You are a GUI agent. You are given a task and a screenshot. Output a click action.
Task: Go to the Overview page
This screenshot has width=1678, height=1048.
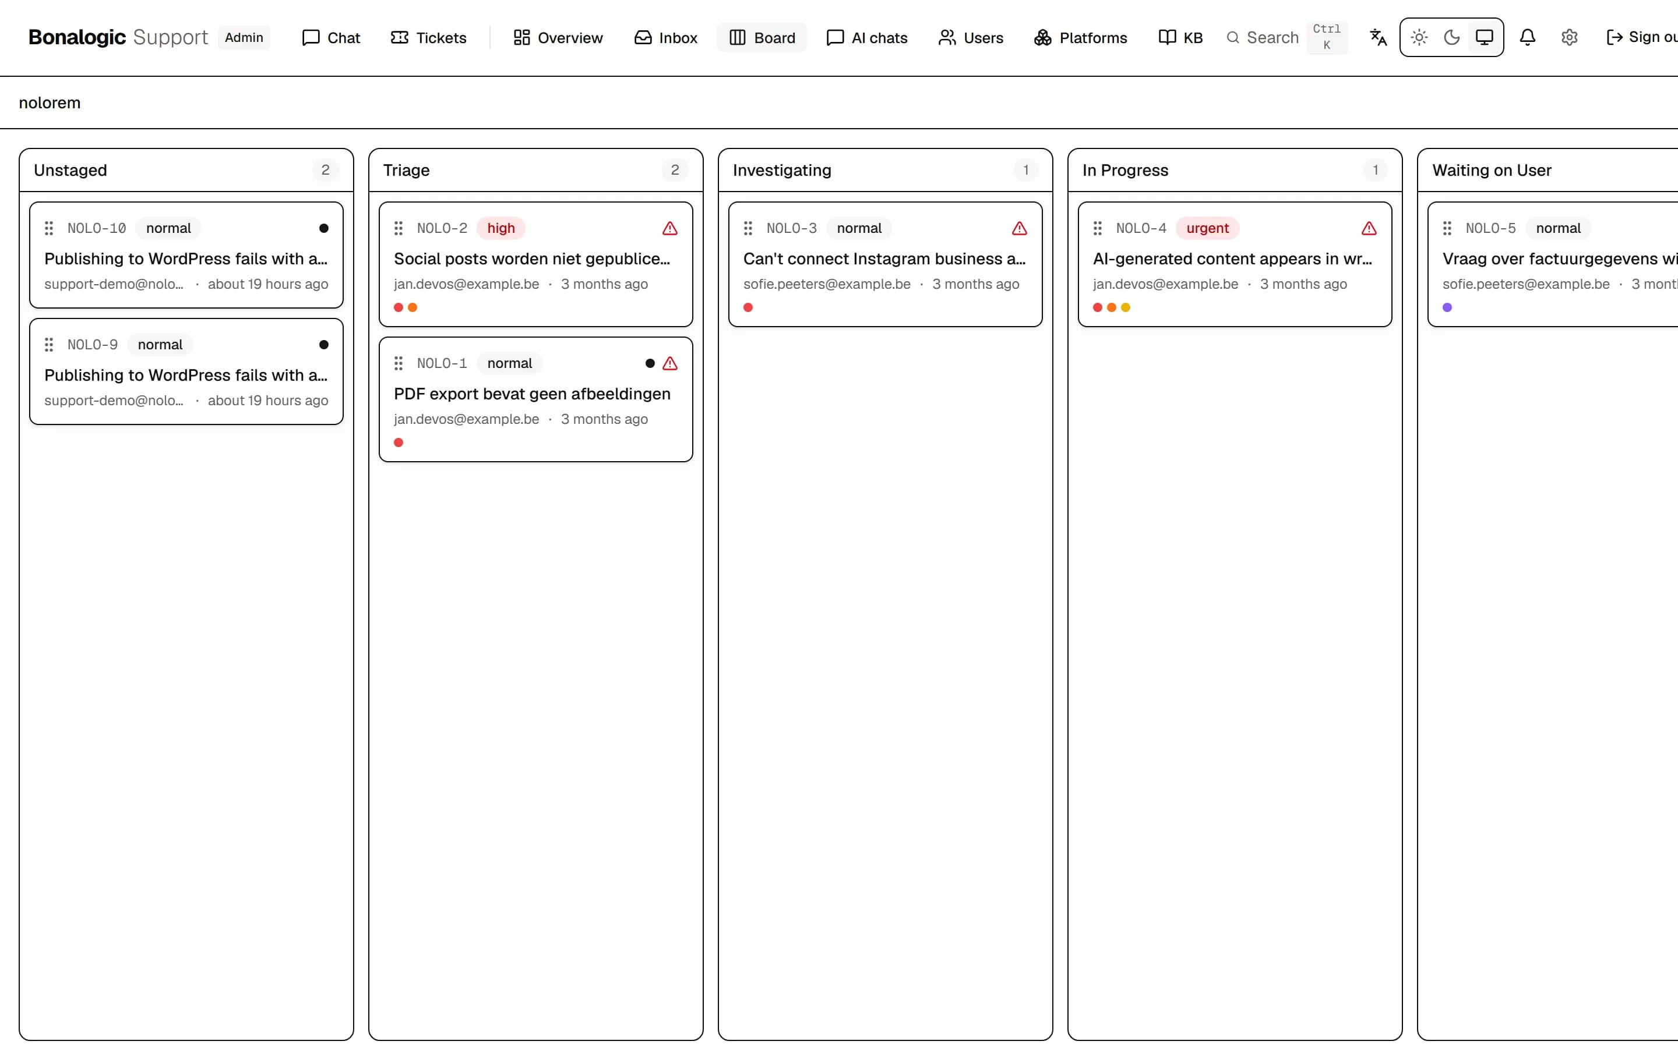[x=558, y=37]
